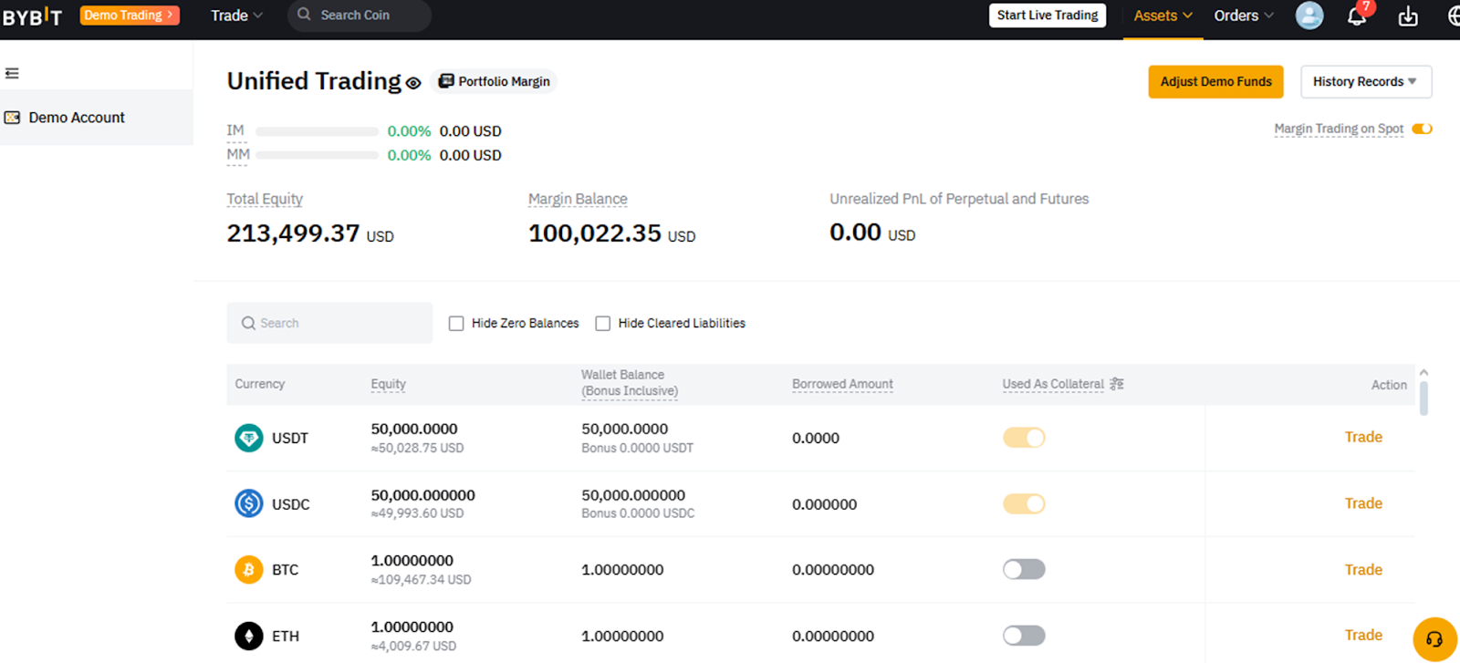
Task: Click the Borrowed Amount column header
Action: (x=842, y=384)
